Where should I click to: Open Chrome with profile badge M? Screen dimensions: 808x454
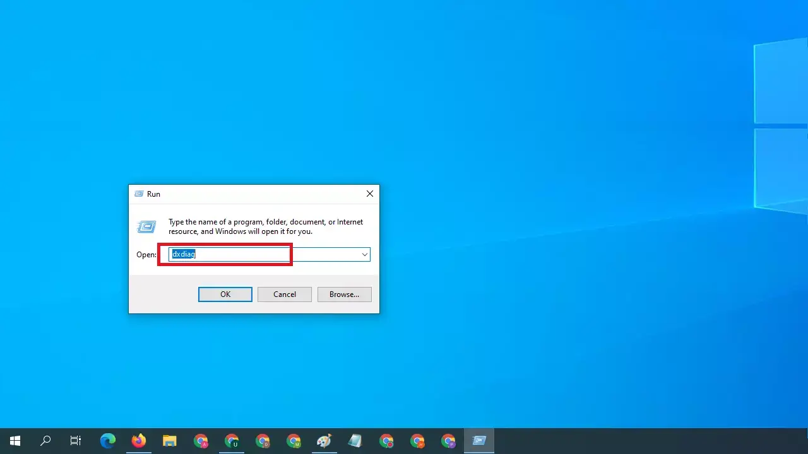tap(294, 441)
